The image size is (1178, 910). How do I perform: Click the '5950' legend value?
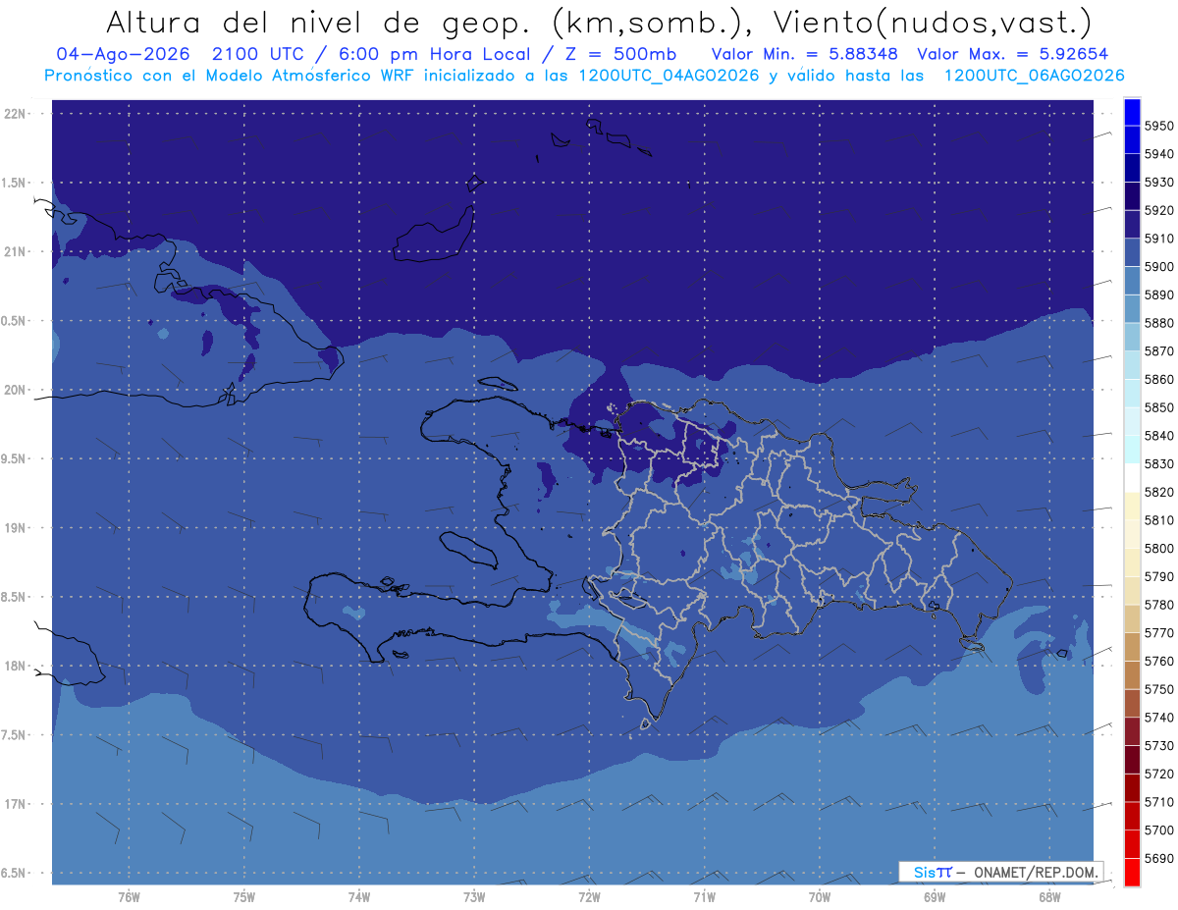(x=1159, y=126)
